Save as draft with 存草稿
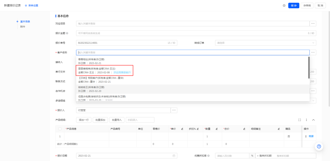The width and height of the screenshot is (330, 161). 307,5
